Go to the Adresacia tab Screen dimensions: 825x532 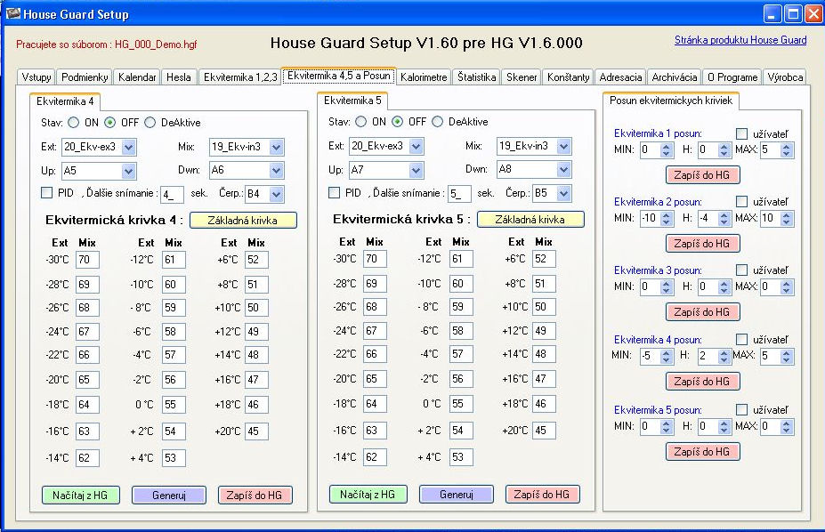click(x=621, y=77)
